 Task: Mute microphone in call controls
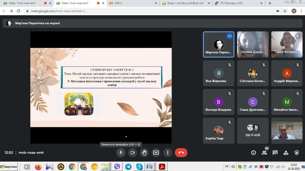[121, 153]
